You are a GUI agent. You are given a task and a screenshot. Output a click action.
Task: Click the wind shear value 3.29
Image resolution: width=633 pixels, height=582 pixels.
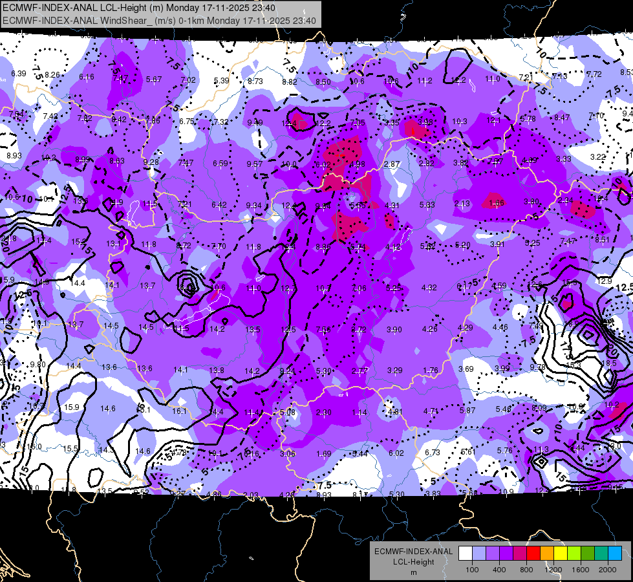pos(395,371)
